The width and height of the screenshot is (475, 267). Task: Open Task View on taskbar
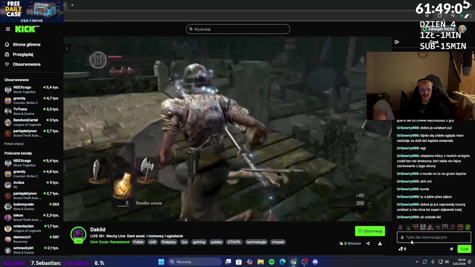tap(228, 262)
